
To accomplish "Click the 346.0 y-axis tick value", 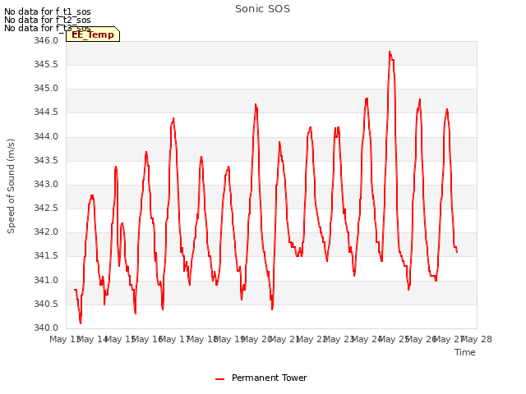I will 46,40.
